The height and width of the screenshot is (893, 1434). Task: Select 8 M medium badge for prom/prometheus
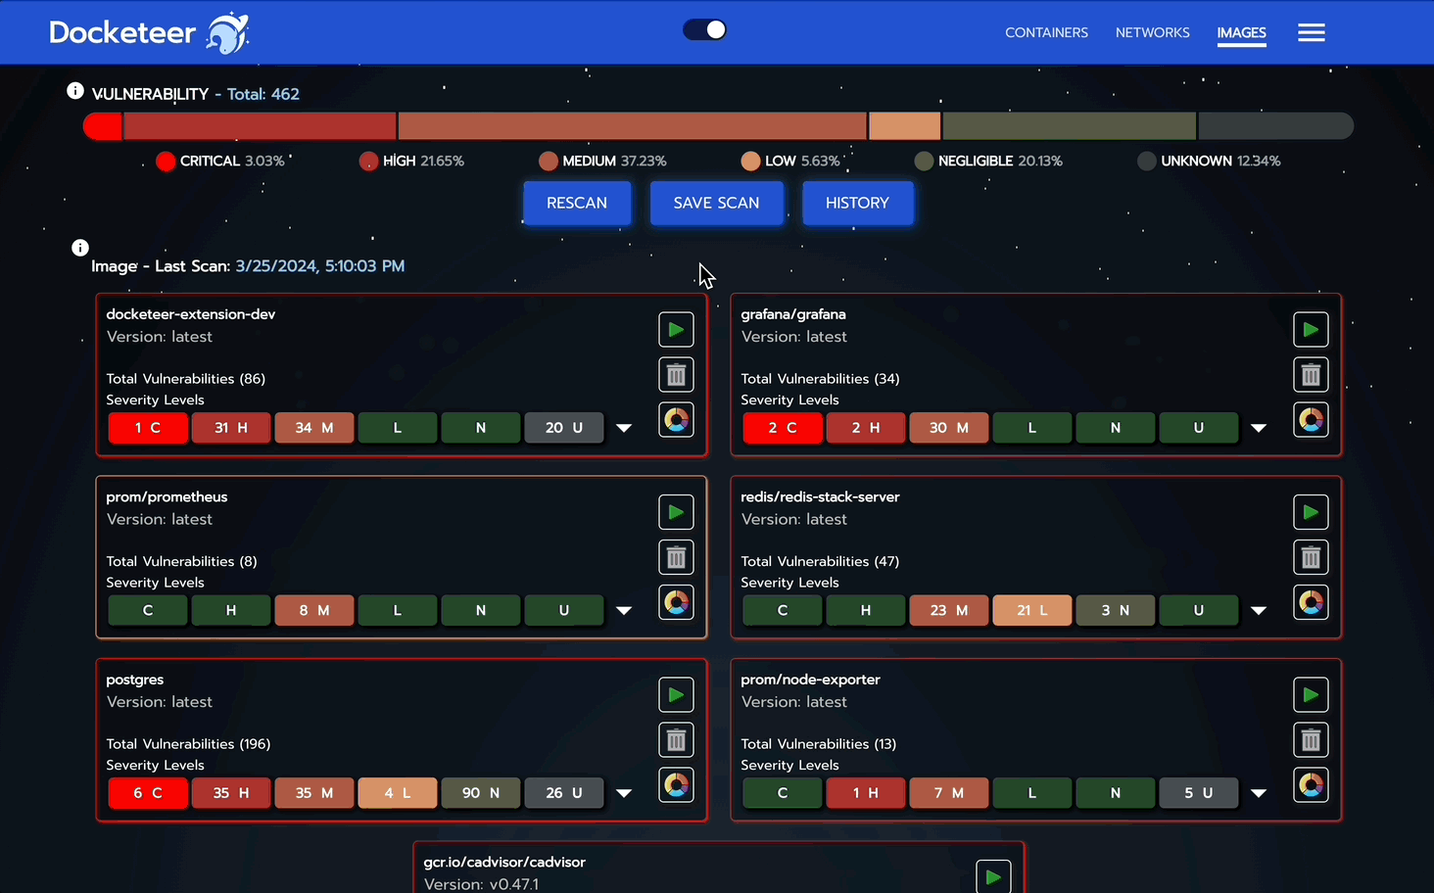click(x=314, y=610)
